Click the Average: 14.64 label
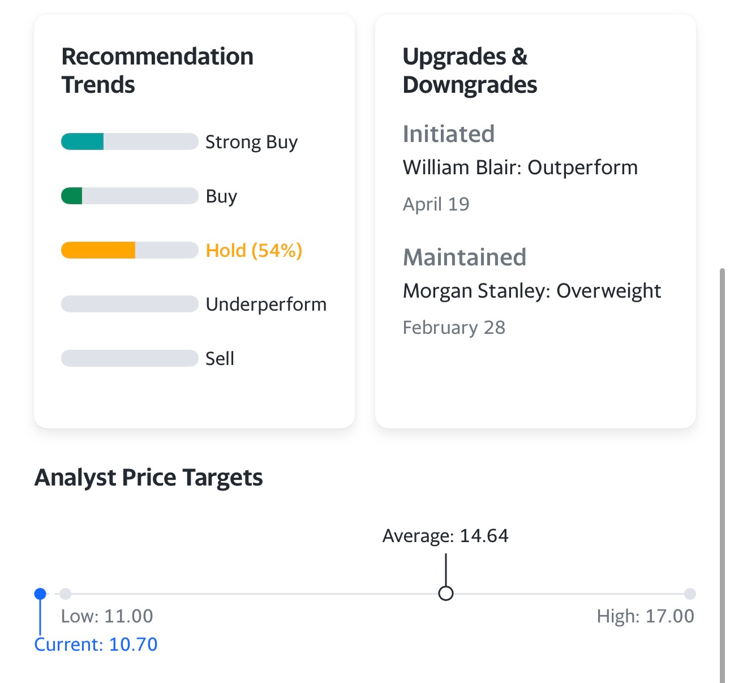The height and width of the screenshot is (683, 730). pos(446,536)
